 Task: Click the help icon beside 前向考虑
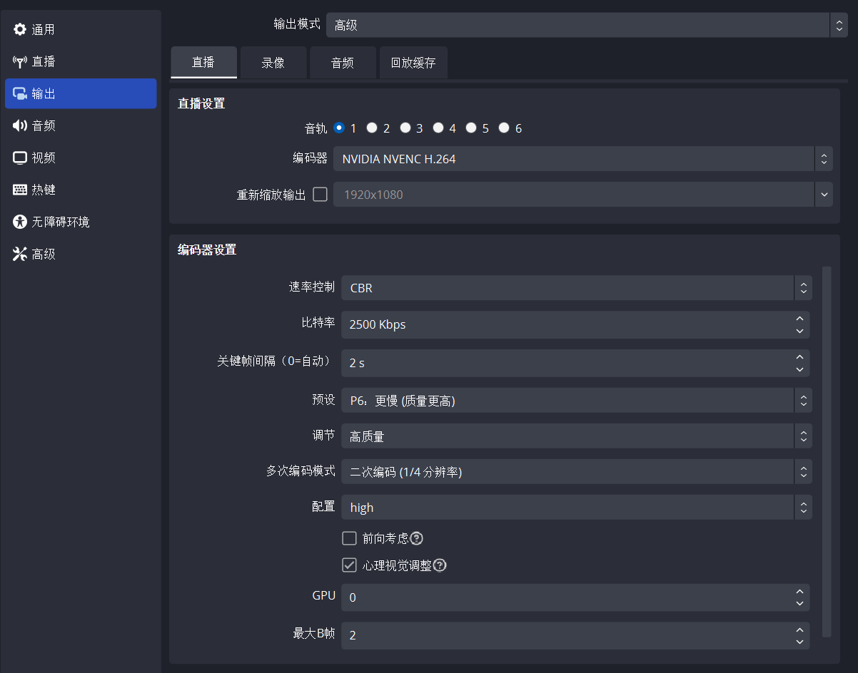point(417,538)
